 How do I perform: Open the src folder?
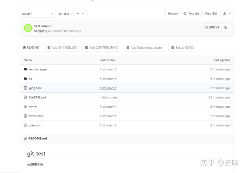30,79
